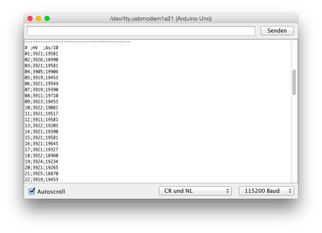Click the vertical scrollbar thumb
322x233 pixels.
click(x=294, y=82)
